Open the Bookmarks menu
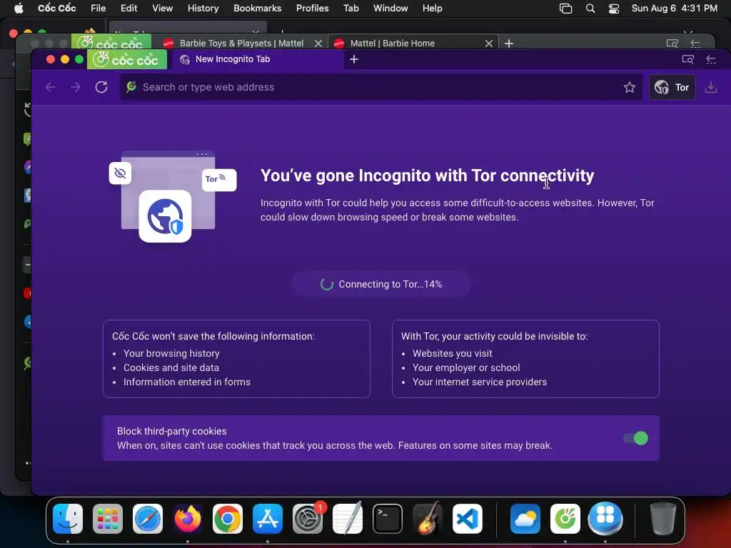 pyautogui.click(x=257, y=8)
